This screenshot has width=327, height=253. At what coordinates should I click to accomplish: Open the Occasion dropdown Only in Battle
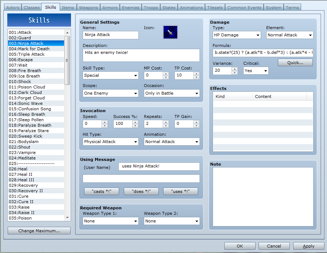[x=172, y=93]
